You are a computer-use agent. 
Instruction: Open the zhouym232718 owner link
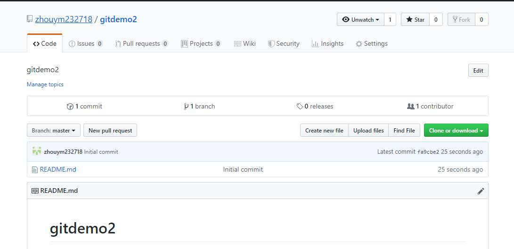point(64,19)
